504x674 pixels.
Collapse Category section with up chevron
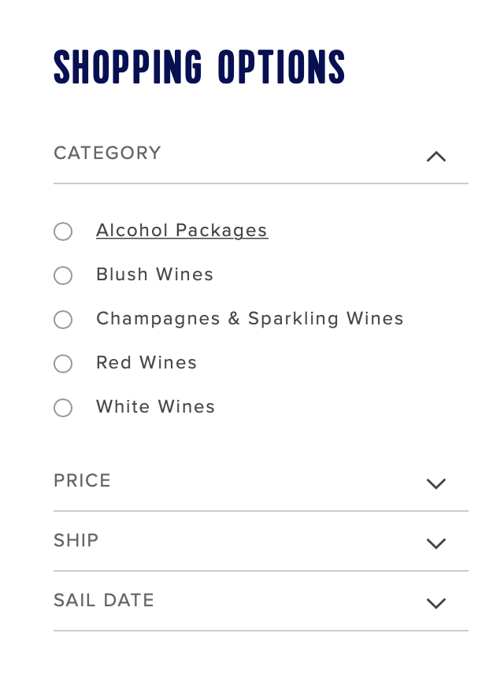436,157
